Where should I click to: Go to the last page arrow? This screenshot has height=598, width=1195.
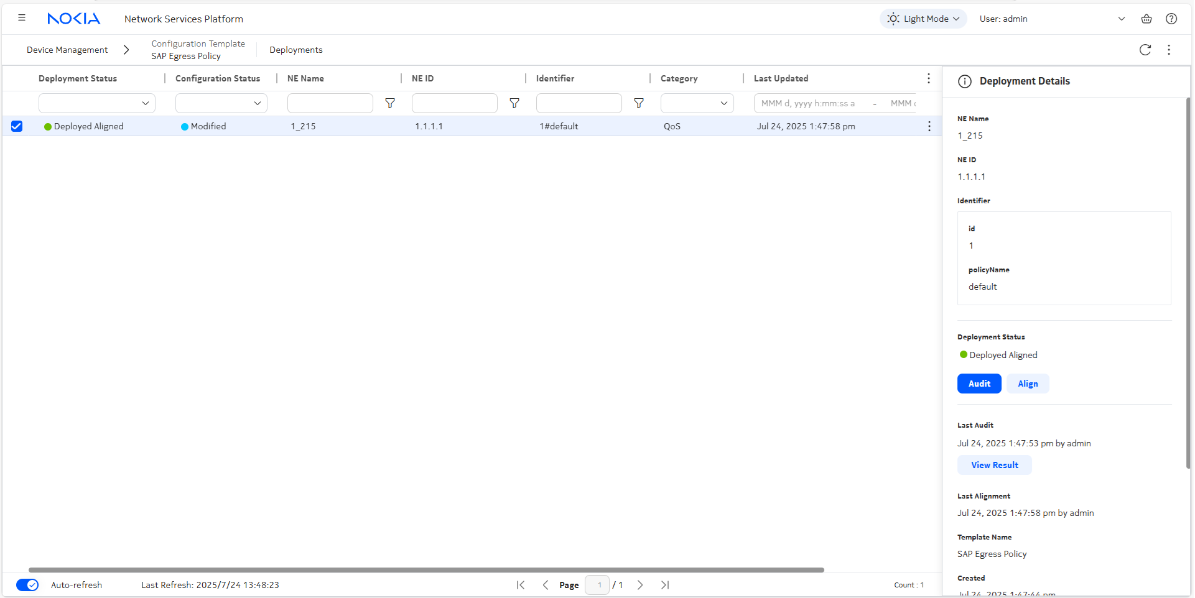tap(665, 585)
